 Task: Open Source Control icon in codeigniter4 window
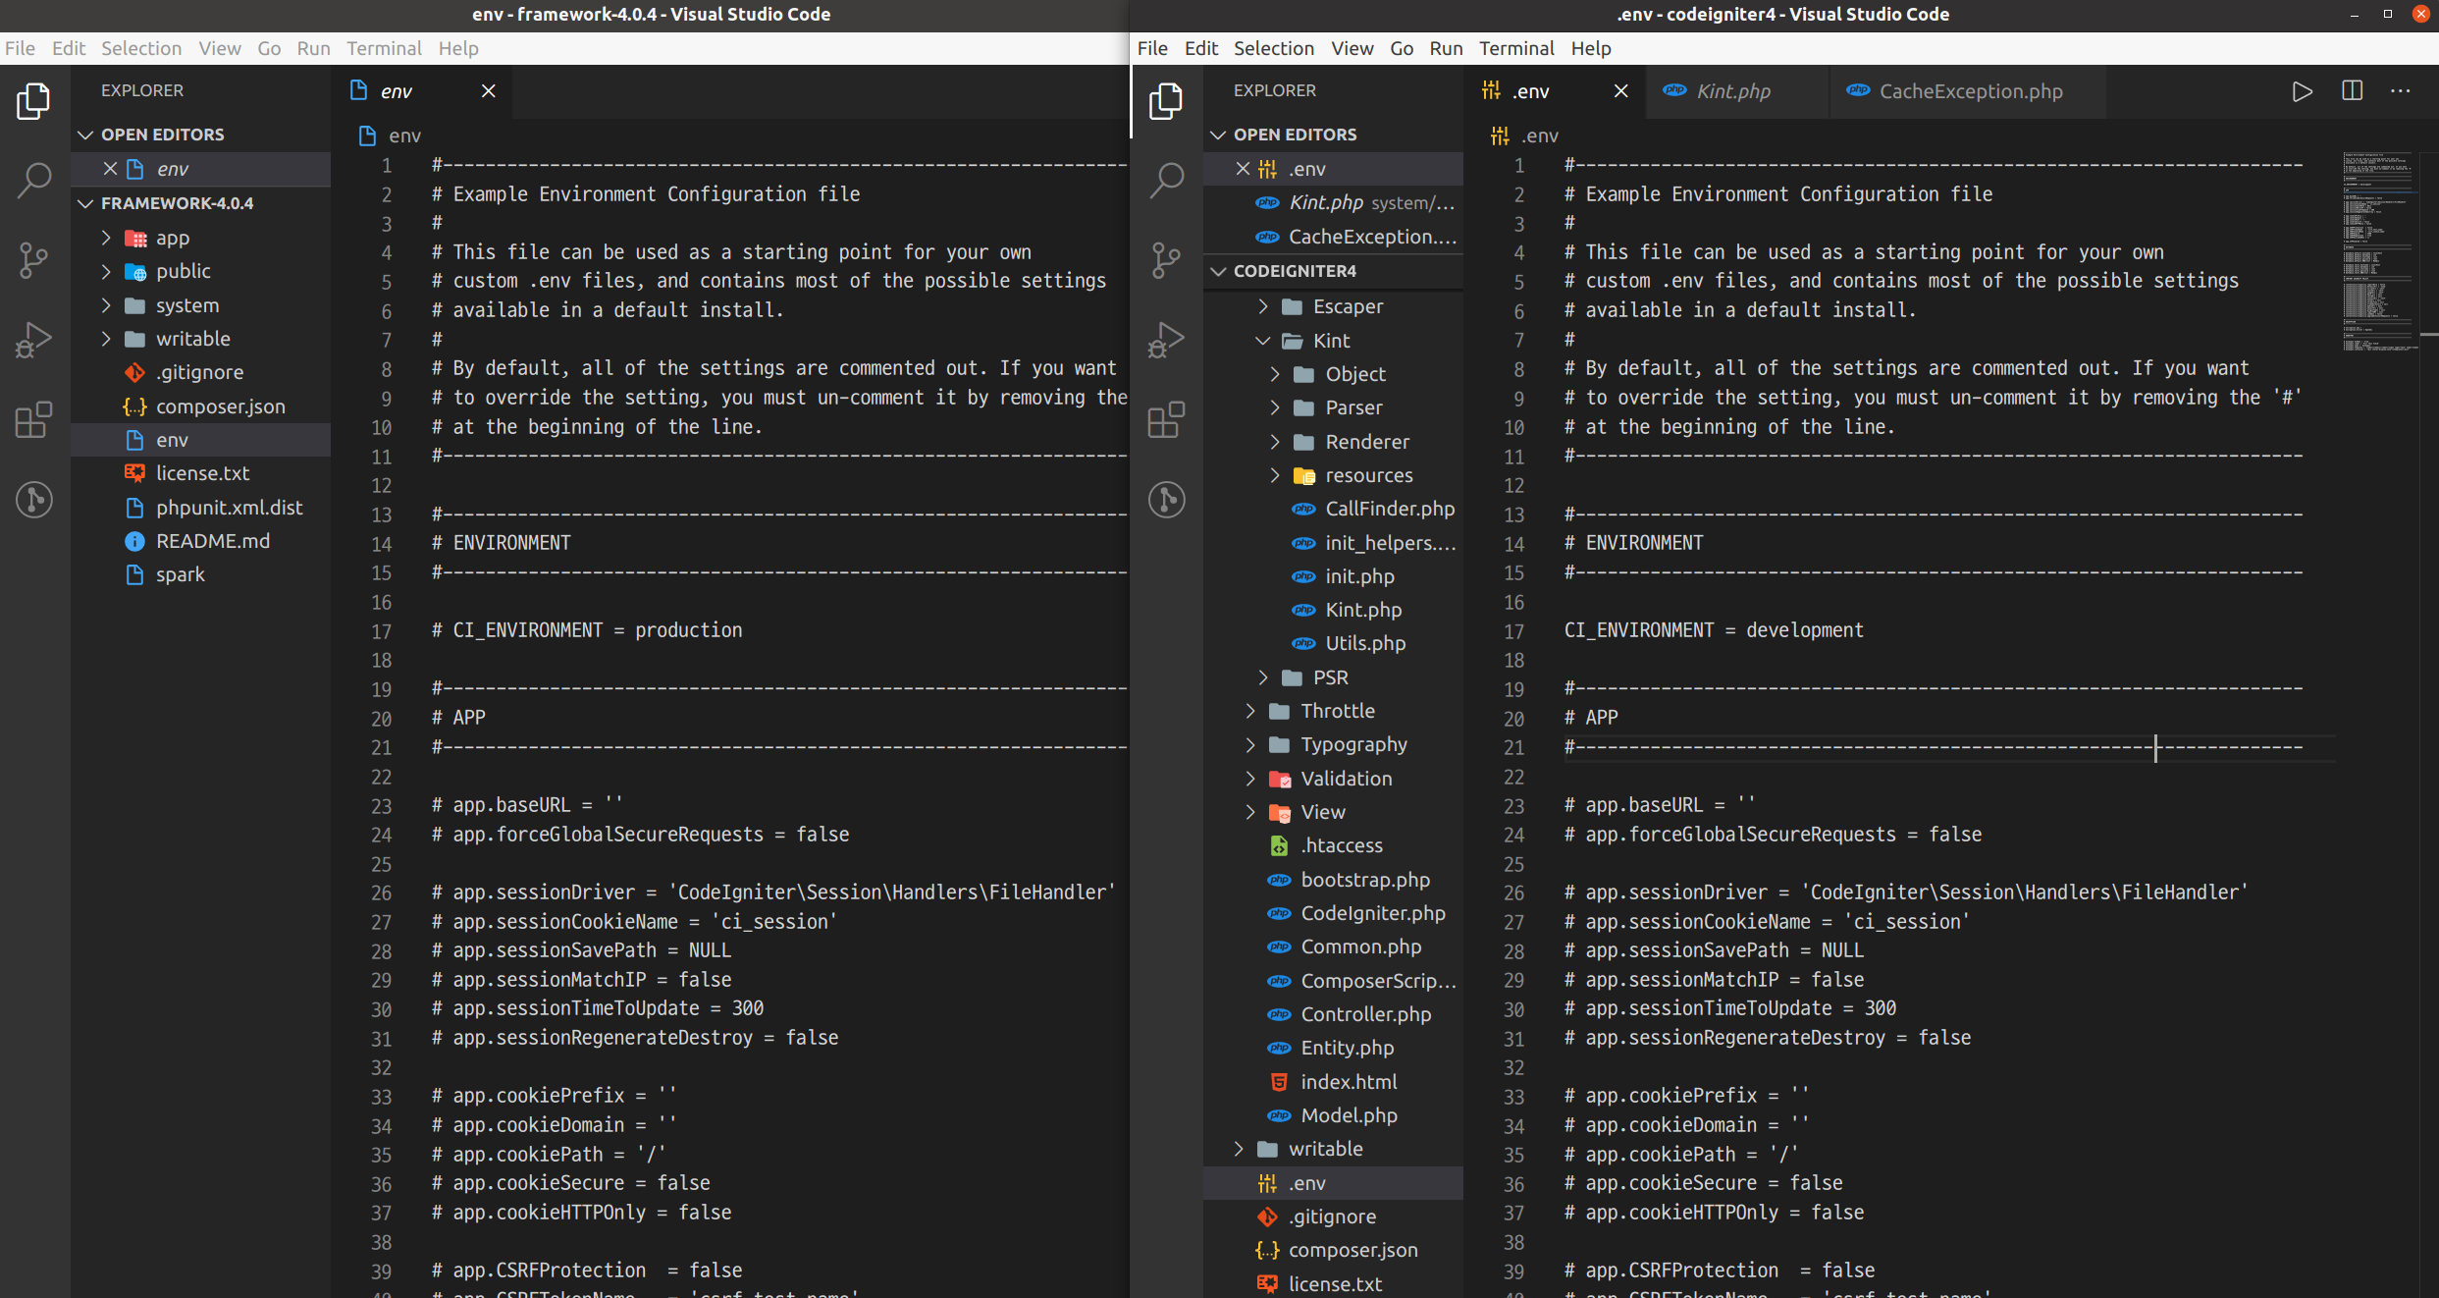tap(1167, 260)
